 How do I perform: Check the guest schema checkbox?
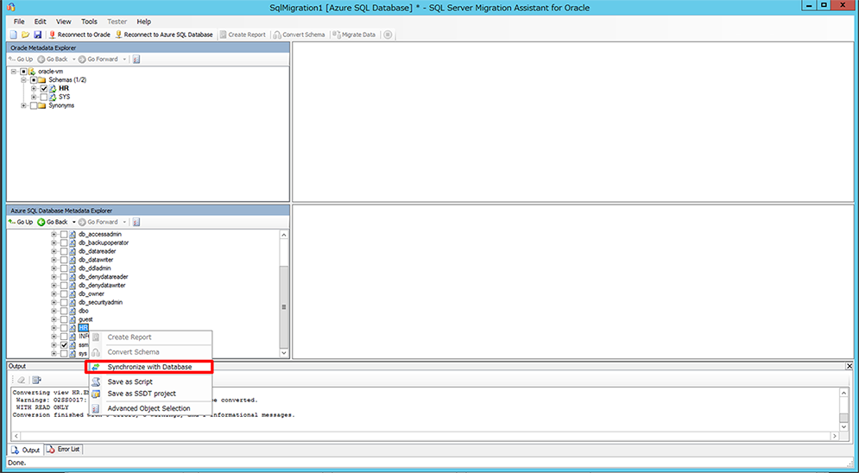pos(64,319)
